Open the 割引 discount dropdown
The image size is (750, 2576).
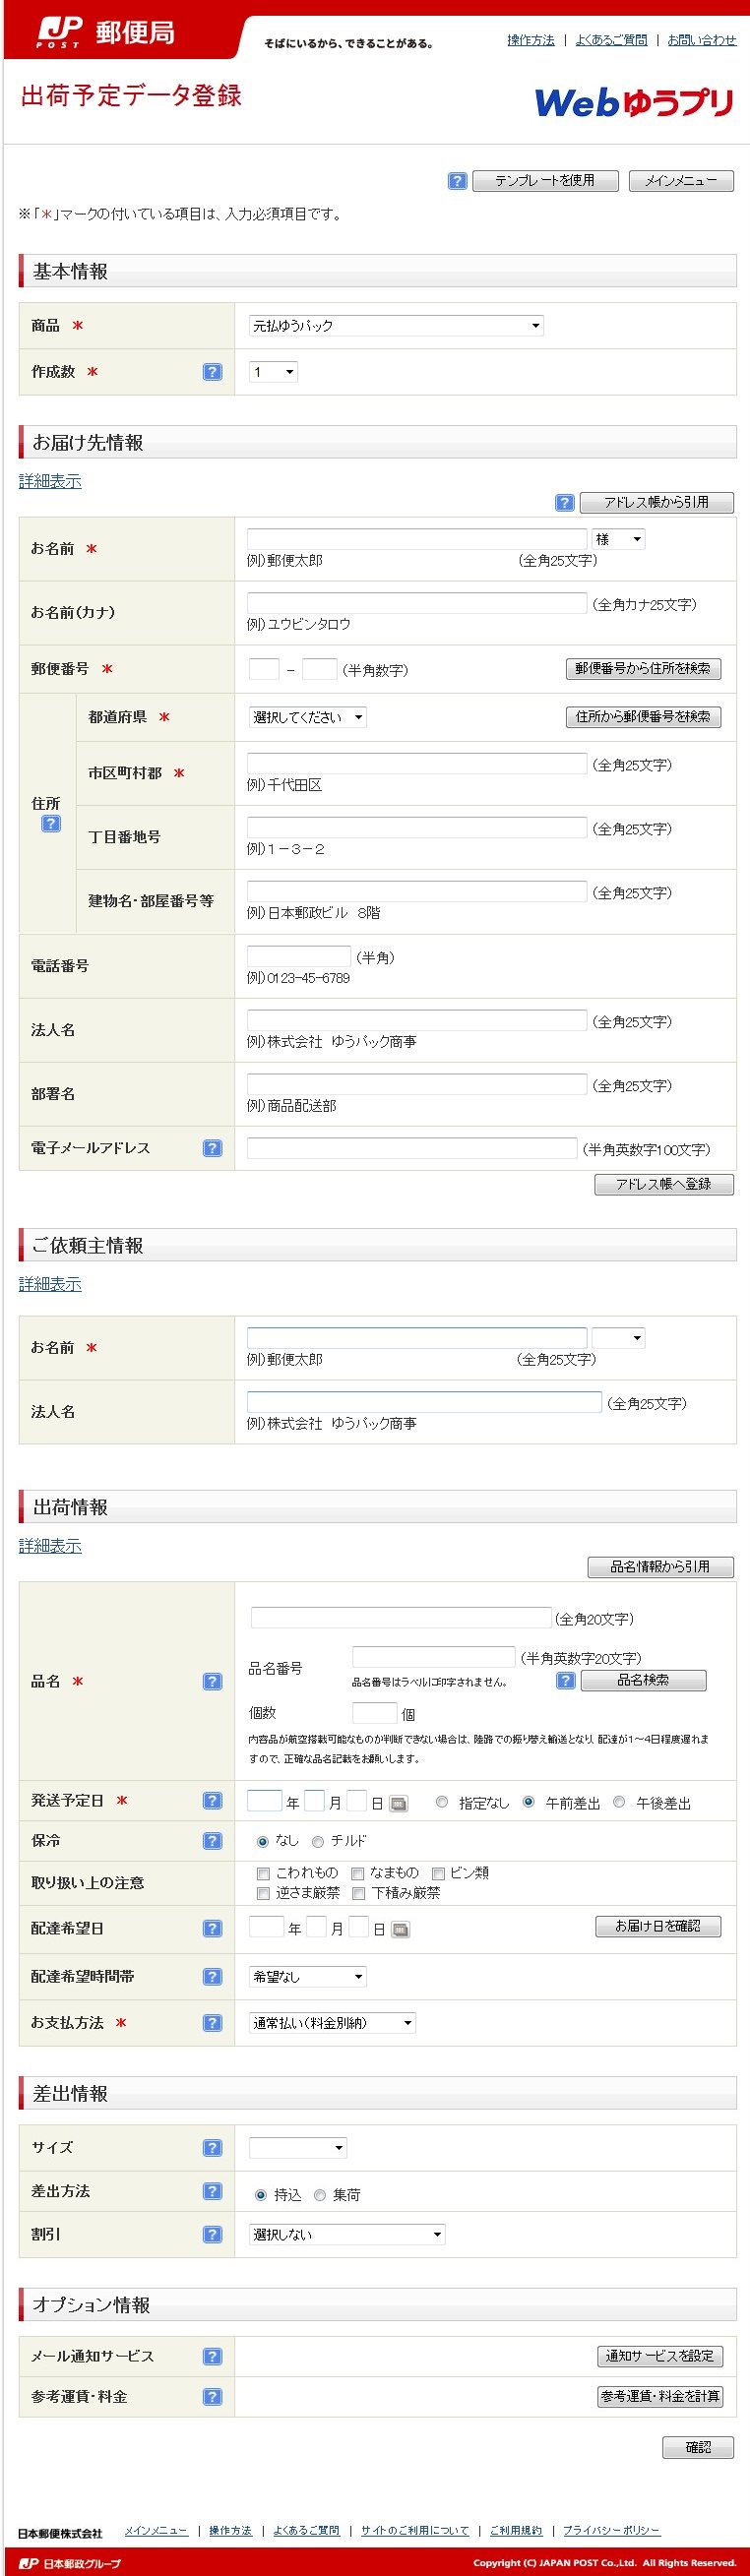(347, 2234)
